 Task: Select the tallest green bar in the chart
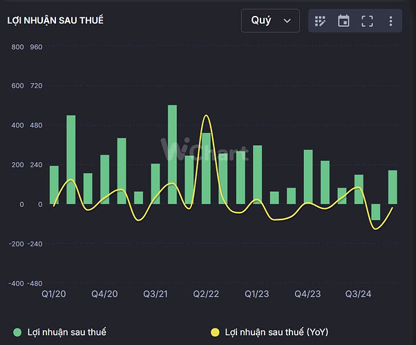point(172,155)
